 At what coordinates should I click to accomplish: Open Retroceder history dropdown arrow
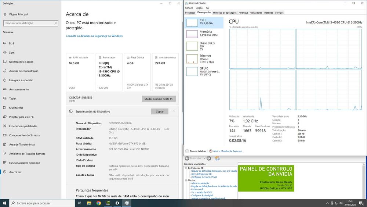pyautogui.click(x=204, y=158)
